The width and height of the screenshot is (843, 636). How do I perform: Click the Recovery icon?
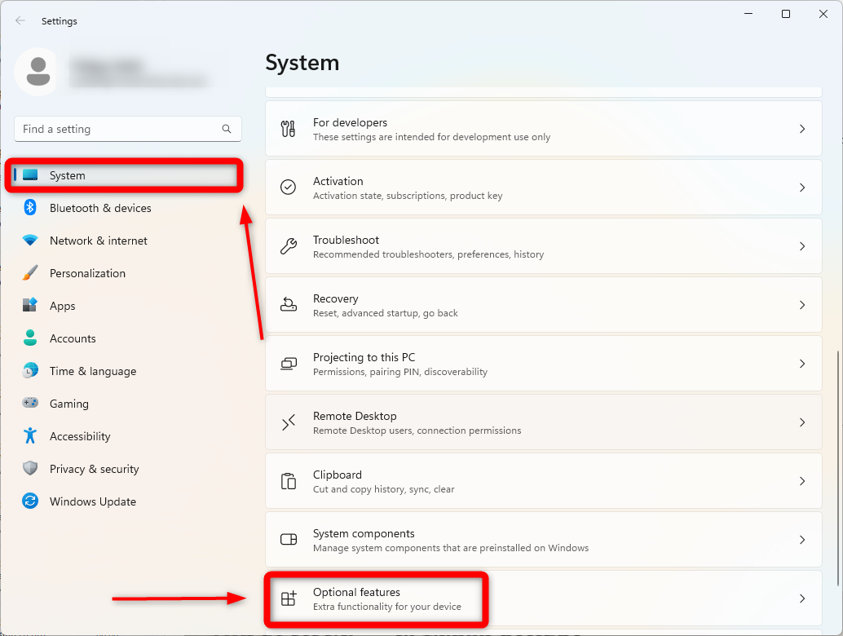click(x=288, y=304)
